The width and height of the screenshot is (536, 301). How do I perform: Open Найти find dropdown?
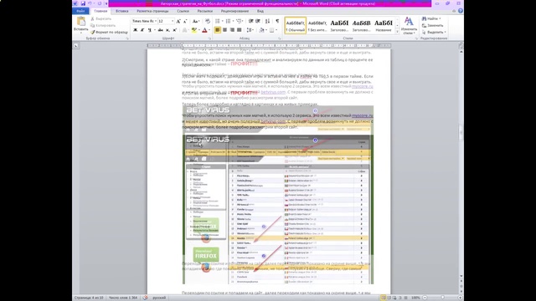[x=440, y=18]
